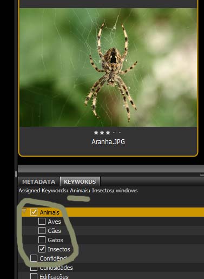Enable the Gatos keyword checkbox
The image size is (204, 279).
pos(42,239)
